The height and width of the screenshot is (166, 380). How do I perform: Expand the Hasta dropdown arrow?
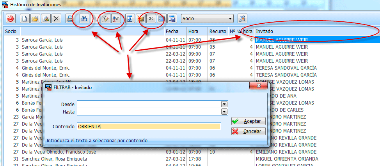pyautogui.click(x=224, y=112)
